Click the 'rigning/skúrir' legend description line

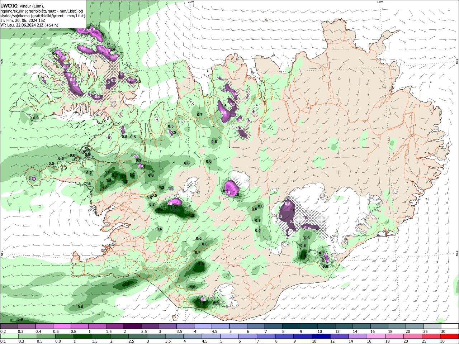pyautogui.click(x=42, y=11)
